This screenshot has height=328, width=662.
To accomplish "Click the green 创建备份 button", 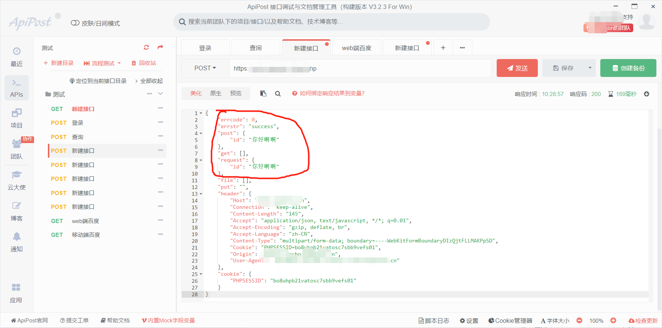I will (628, 68).
